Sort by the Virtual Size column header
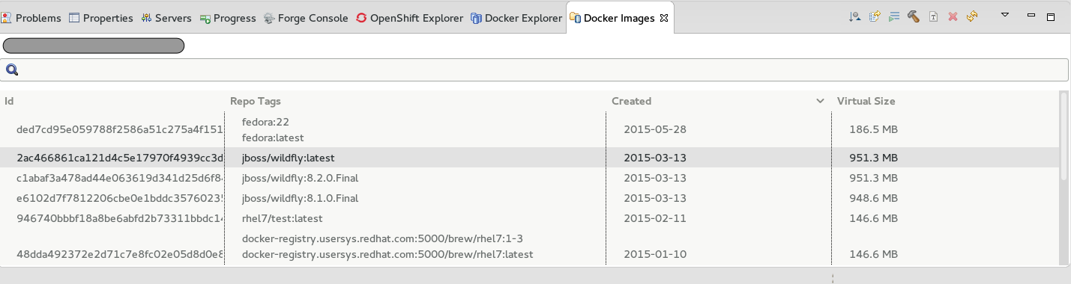Viewport: 1071px width, 284px height. click(x=866, y=101)
